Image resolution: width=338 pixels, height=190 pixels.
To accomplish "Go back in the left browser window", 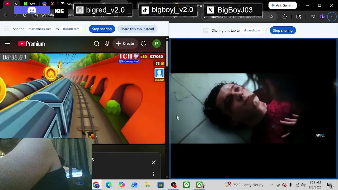I will [x=6, y=15].
